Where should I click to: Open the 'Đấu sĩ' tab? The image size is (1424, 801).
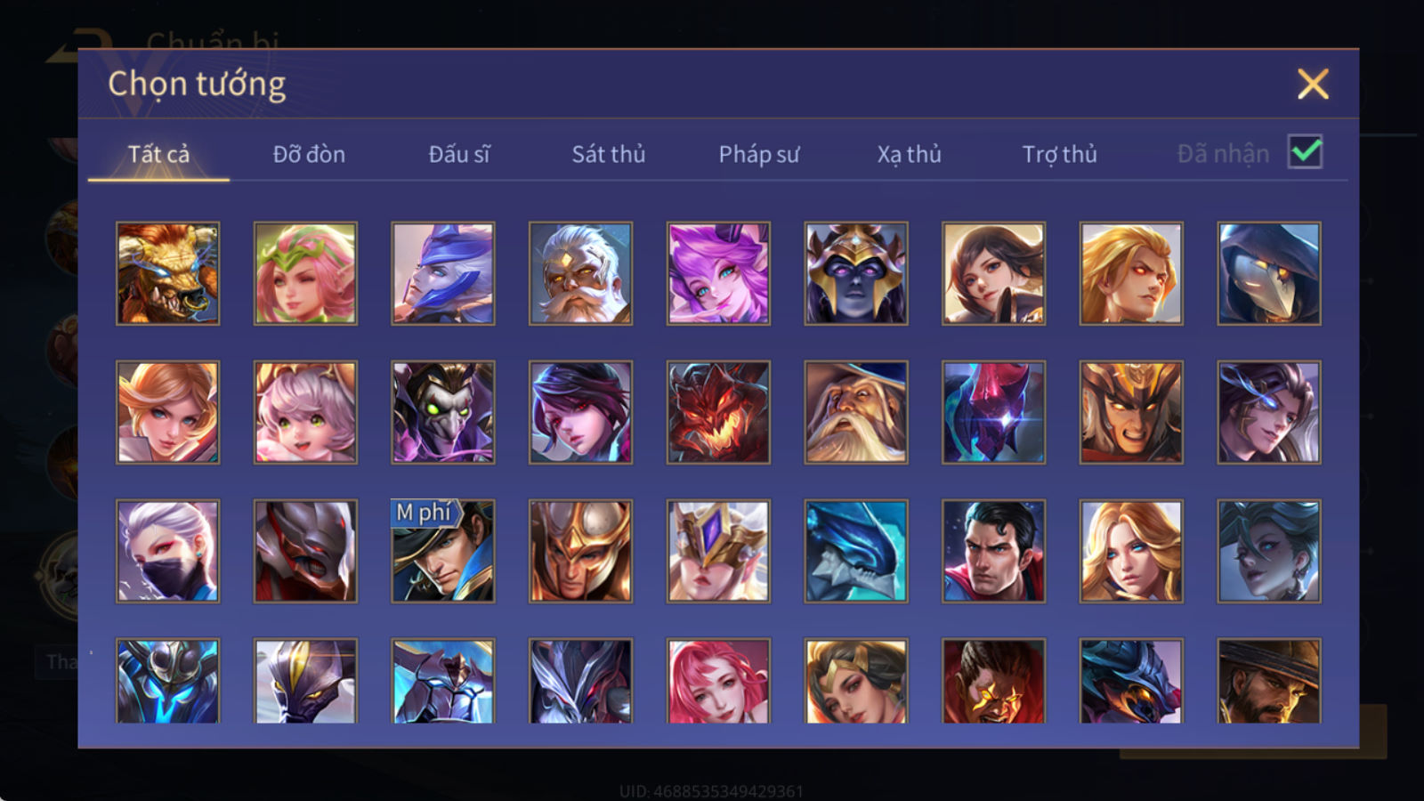(x=459, y=154)
